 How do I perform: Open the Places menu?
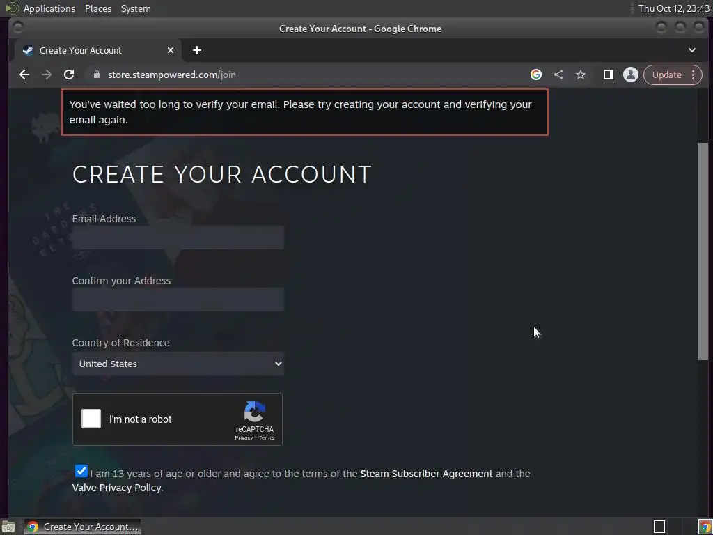pyautogui.click(x=98, y=8)
